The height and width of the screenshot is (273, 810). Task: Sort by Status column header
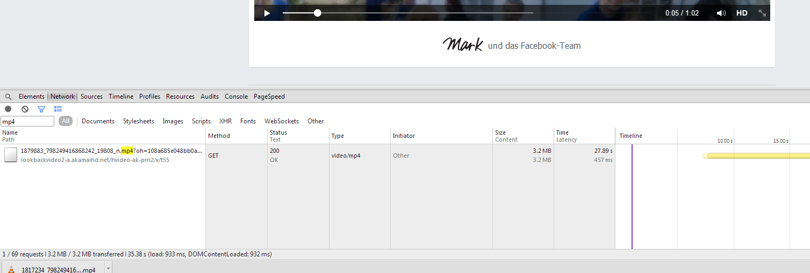coord(298,136)
